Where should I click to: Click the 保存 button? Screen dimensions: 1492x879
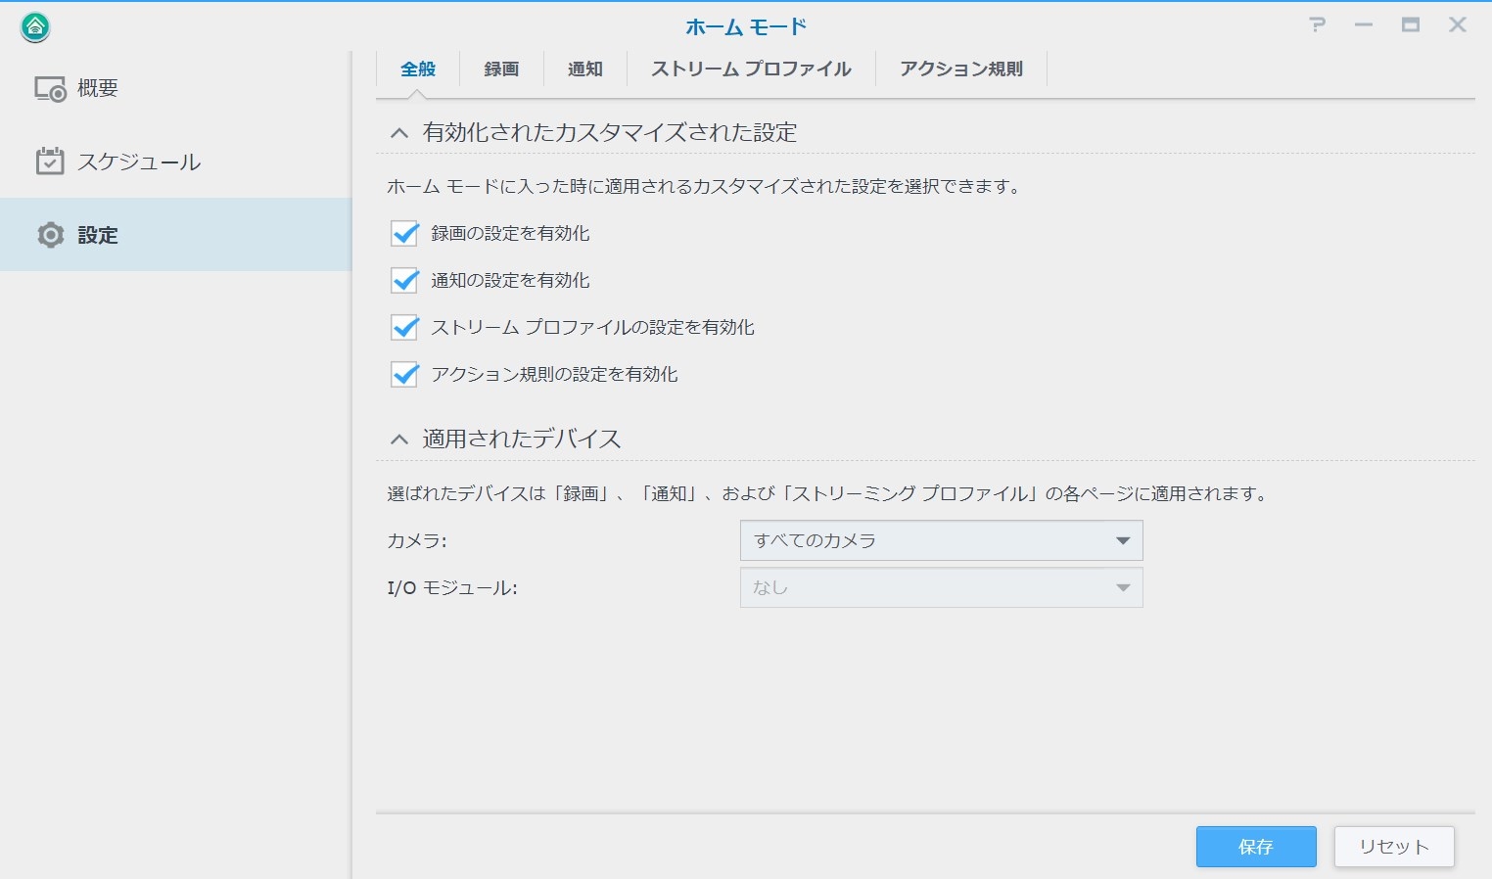click(x=1255, y=847)
